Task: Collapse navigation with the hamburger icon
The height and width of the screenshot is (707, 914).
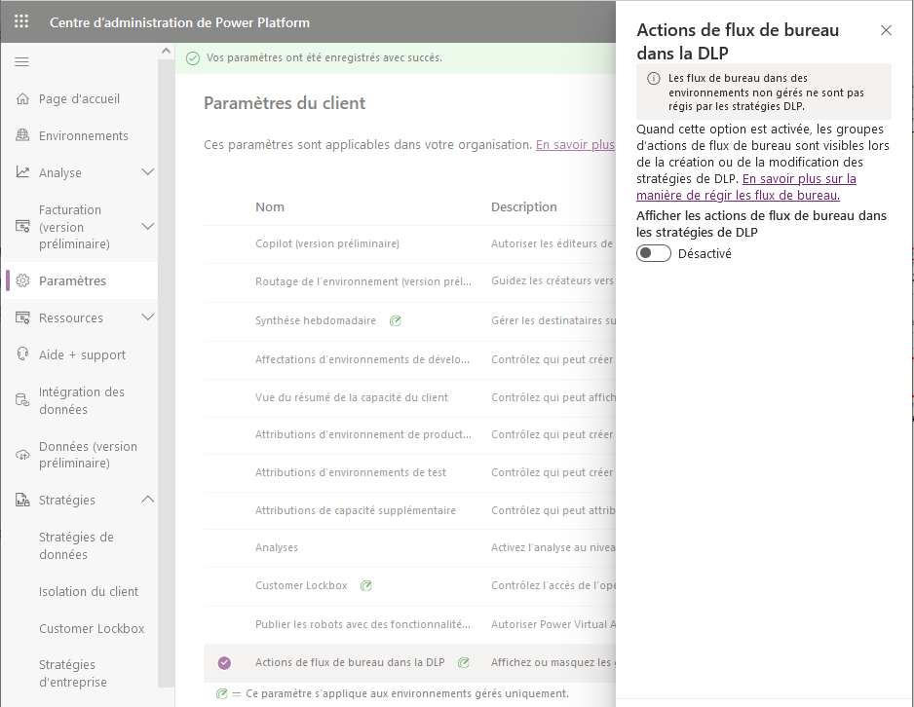Action: point(21,61)
